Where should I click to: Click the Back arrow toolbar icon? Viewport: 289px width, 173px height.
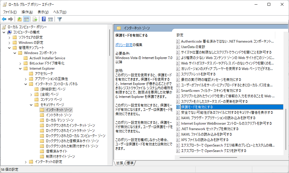point(4,19)
